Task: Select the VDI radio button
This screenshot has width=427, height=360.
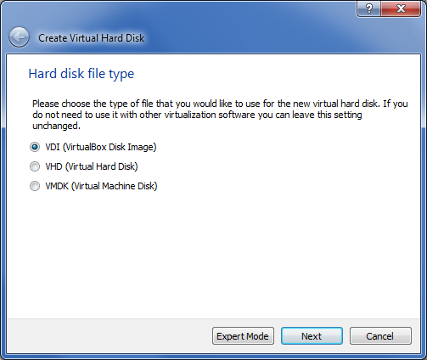Action: pyautogui.click(x=35, y=147)
